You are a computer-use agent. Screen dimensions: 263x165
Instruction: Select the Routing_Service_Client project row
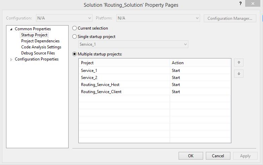point(101,92)
